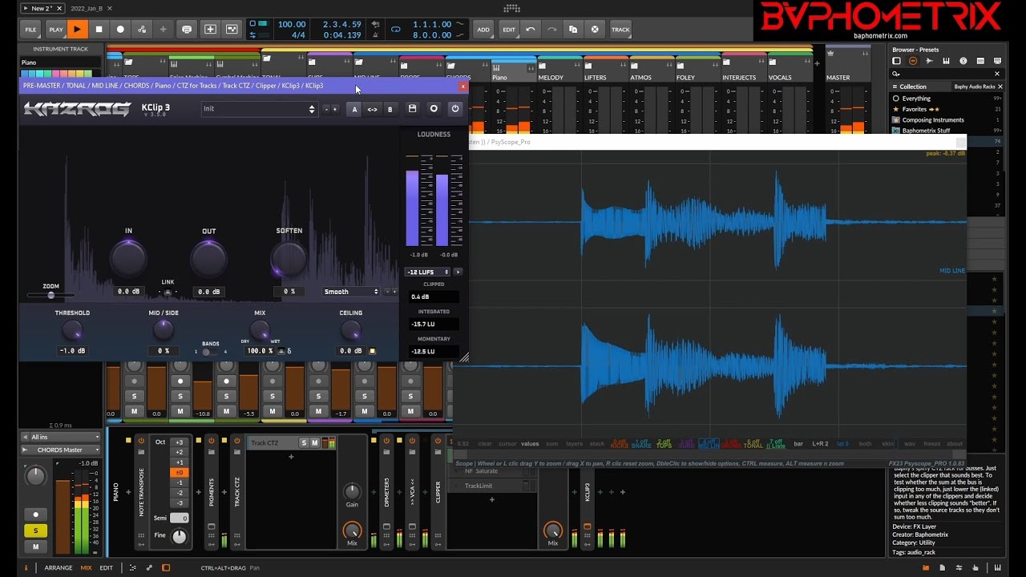The height and width of the screenshot is (577, 1026).
Task: Toggle KClip 3 power bypass button
Action: [x=455, y=108]
